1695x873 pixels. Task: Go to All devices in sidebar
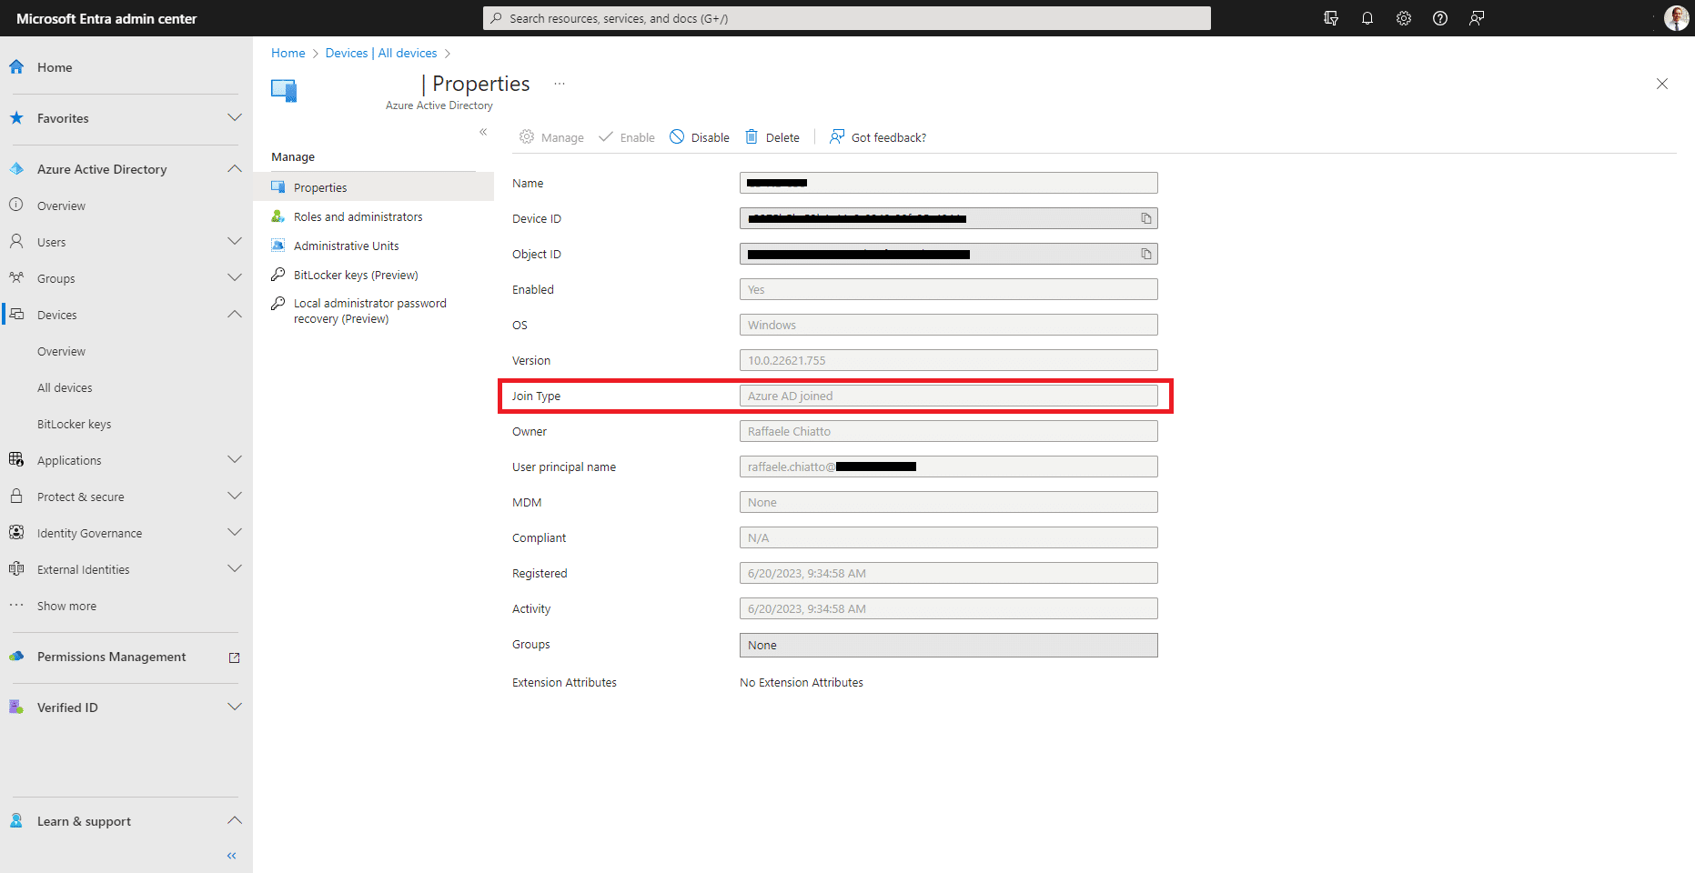click(x=65, y=387)
